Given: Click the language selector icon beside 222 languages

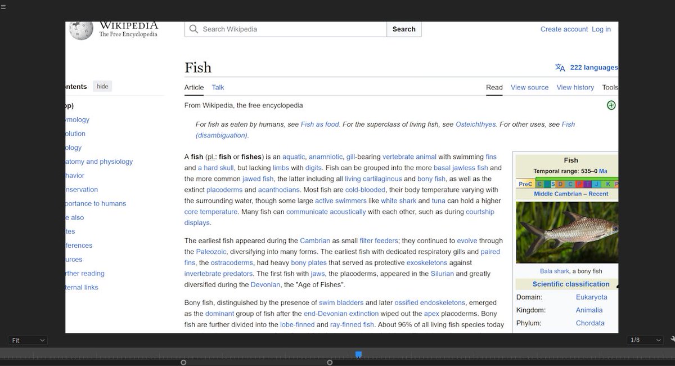Looking at the screenshot, I should [x=560, y=67].
